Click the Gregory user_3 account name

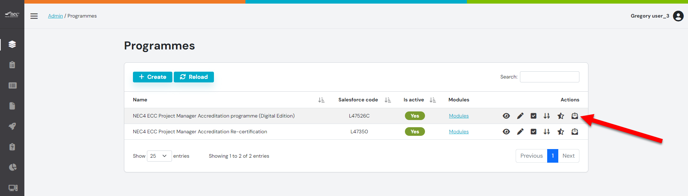coord(650,16)
